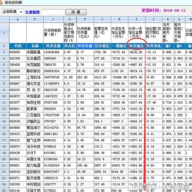The height and width of the screenshot is (192, 192).
Task: Select the cell 凯莱英
Action: (35, 109)
